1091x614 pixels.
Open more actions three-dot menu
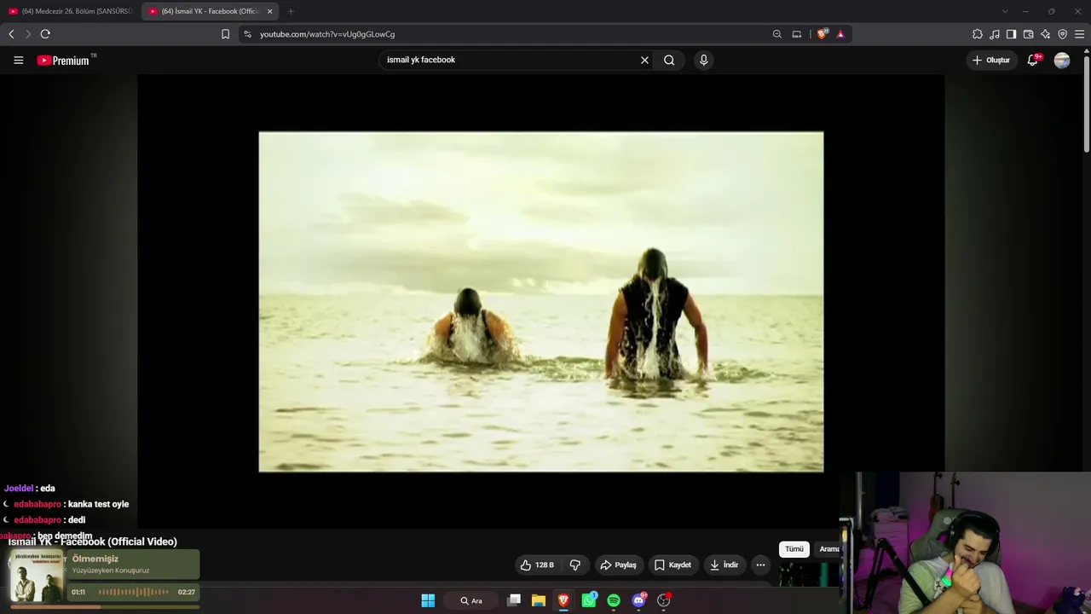coord(760,565)
